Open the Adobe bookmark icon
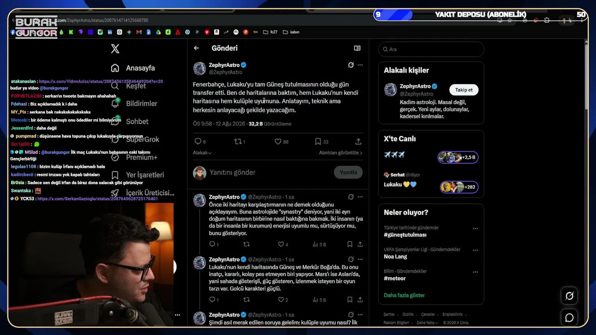 pyautogui.click(x=178, y=32)
